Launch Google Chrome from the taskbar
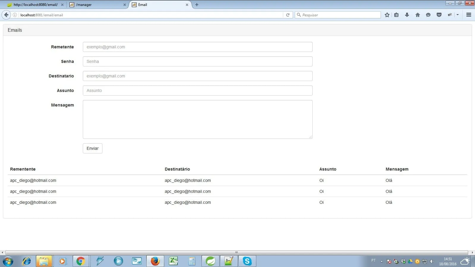Screen dimensions: 475x267 (x=80, y=261)
